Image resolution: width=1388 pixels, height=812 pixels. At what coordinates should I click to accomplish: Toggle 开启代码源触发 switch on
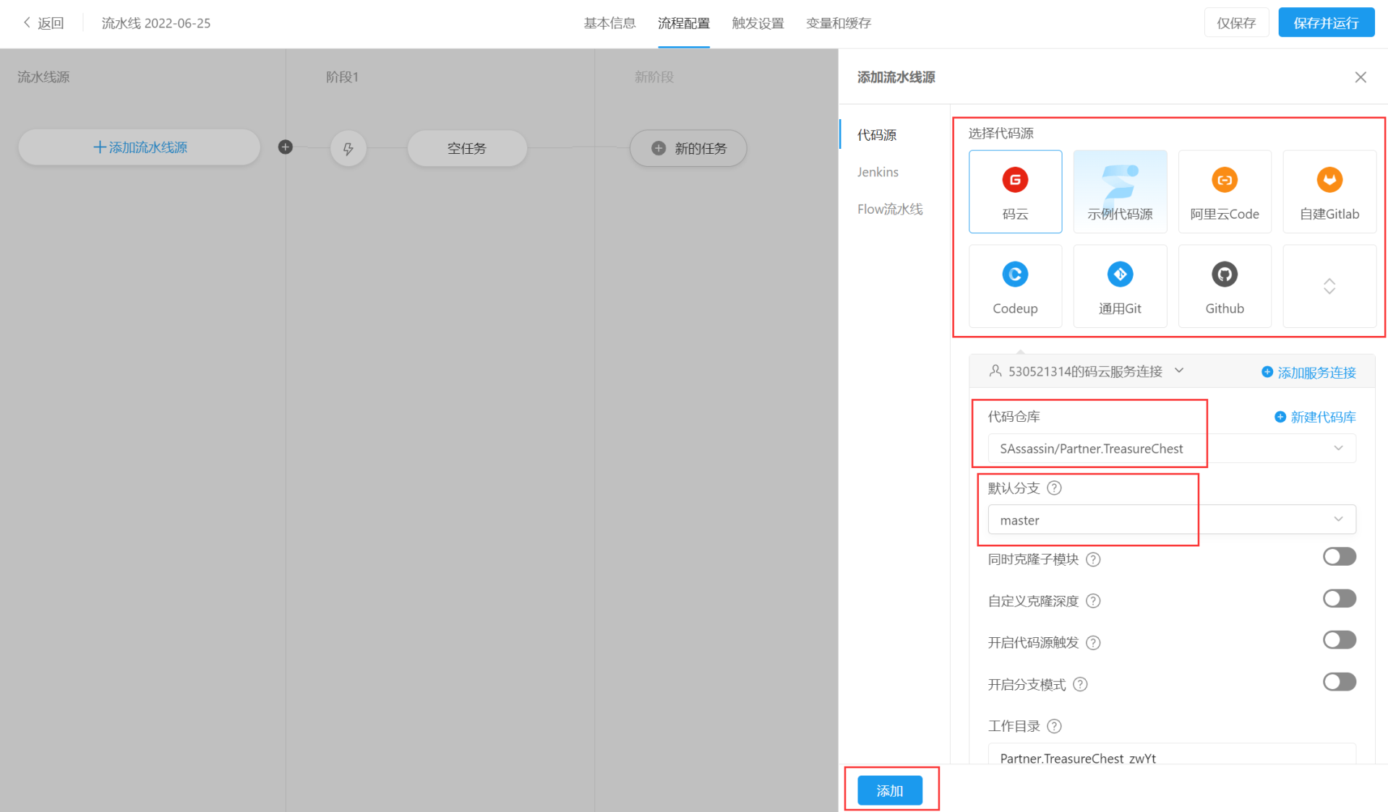(1339, 641)
